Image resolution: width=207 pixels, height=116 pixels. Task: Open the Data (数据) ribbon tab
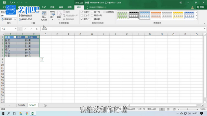[52, 7]
